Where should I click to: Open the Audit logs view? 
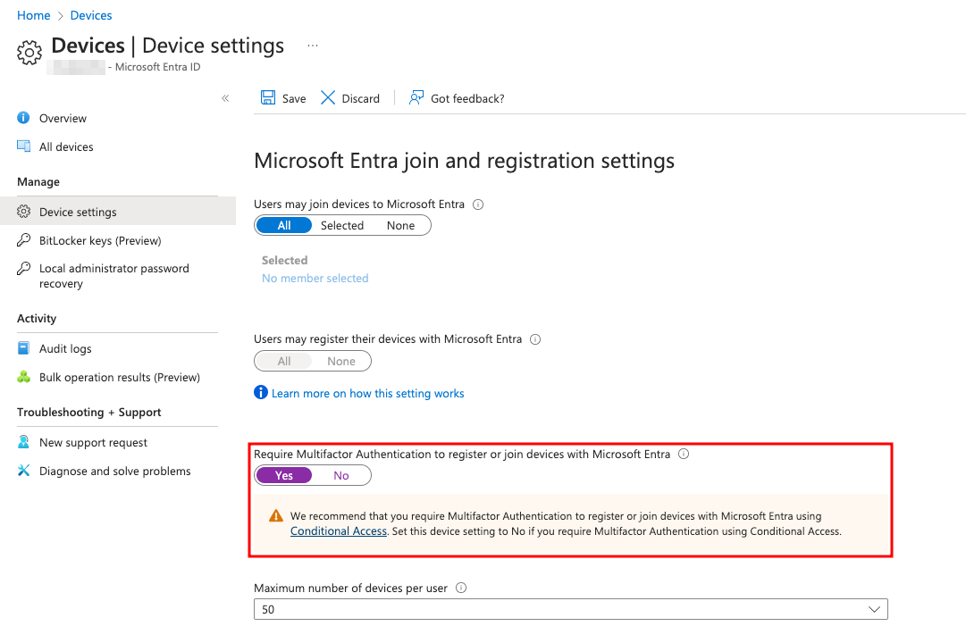[x=65, y=348]
